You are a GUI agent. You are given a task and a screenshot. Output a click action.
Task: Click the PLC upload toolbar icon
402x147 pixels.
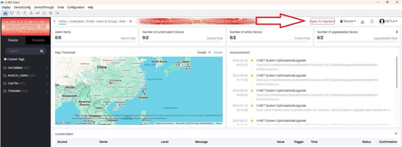(x=18, y=13)
